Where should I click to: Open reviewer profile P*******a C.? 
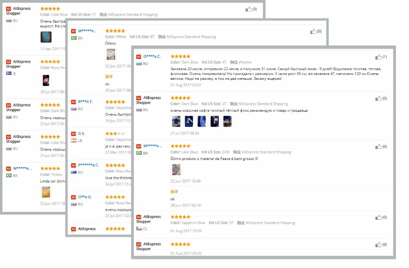88,165
